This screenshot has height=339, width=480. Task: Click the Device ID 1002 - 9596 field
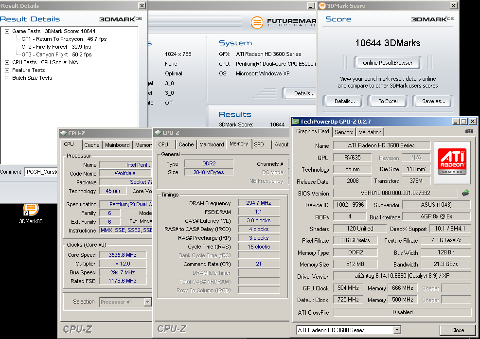350,205
